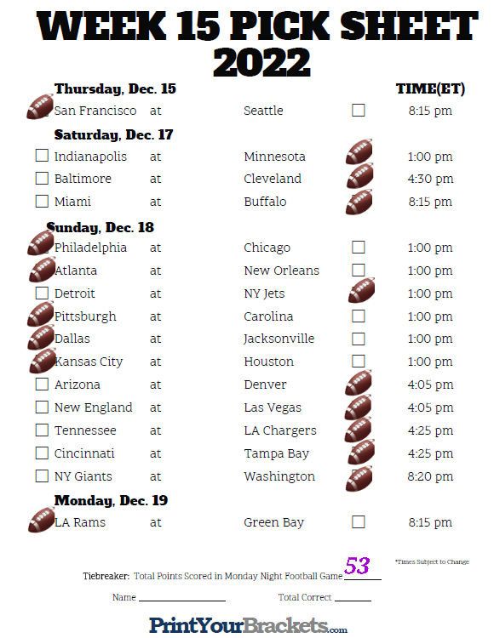Click the football icon beside Denver
Image resolution: width=494 pixels, height=638 pixels.
point(359,383)
